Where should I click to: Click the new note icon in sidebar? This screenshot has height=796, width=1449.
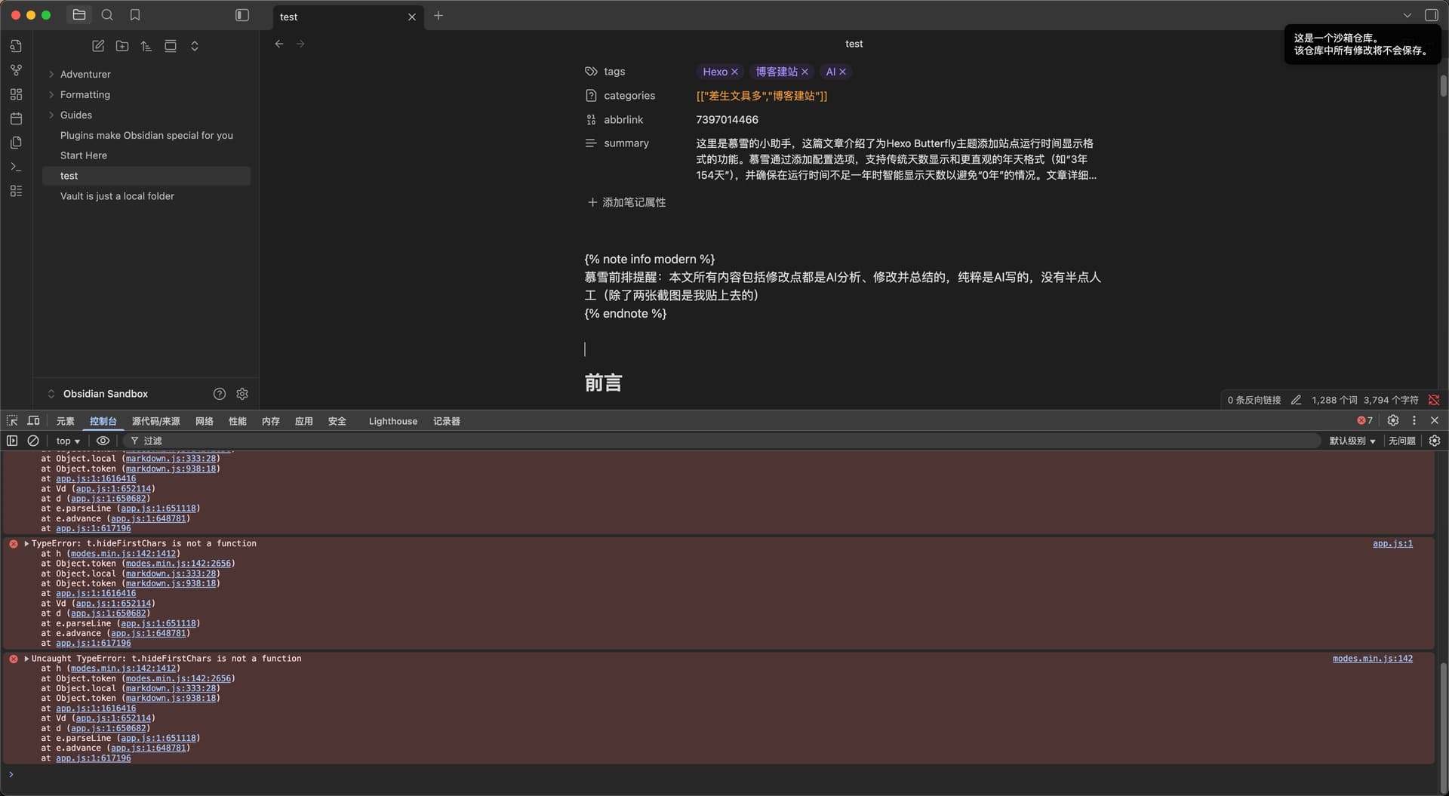[x=98, y=46]
